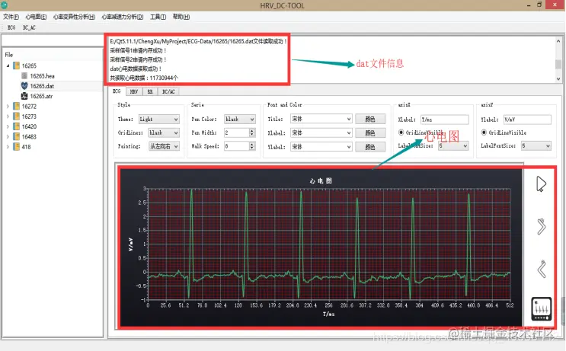Select the 16265.atr file icon
The width and height of the screenshot is (566, 351).
tap(24, 96)
